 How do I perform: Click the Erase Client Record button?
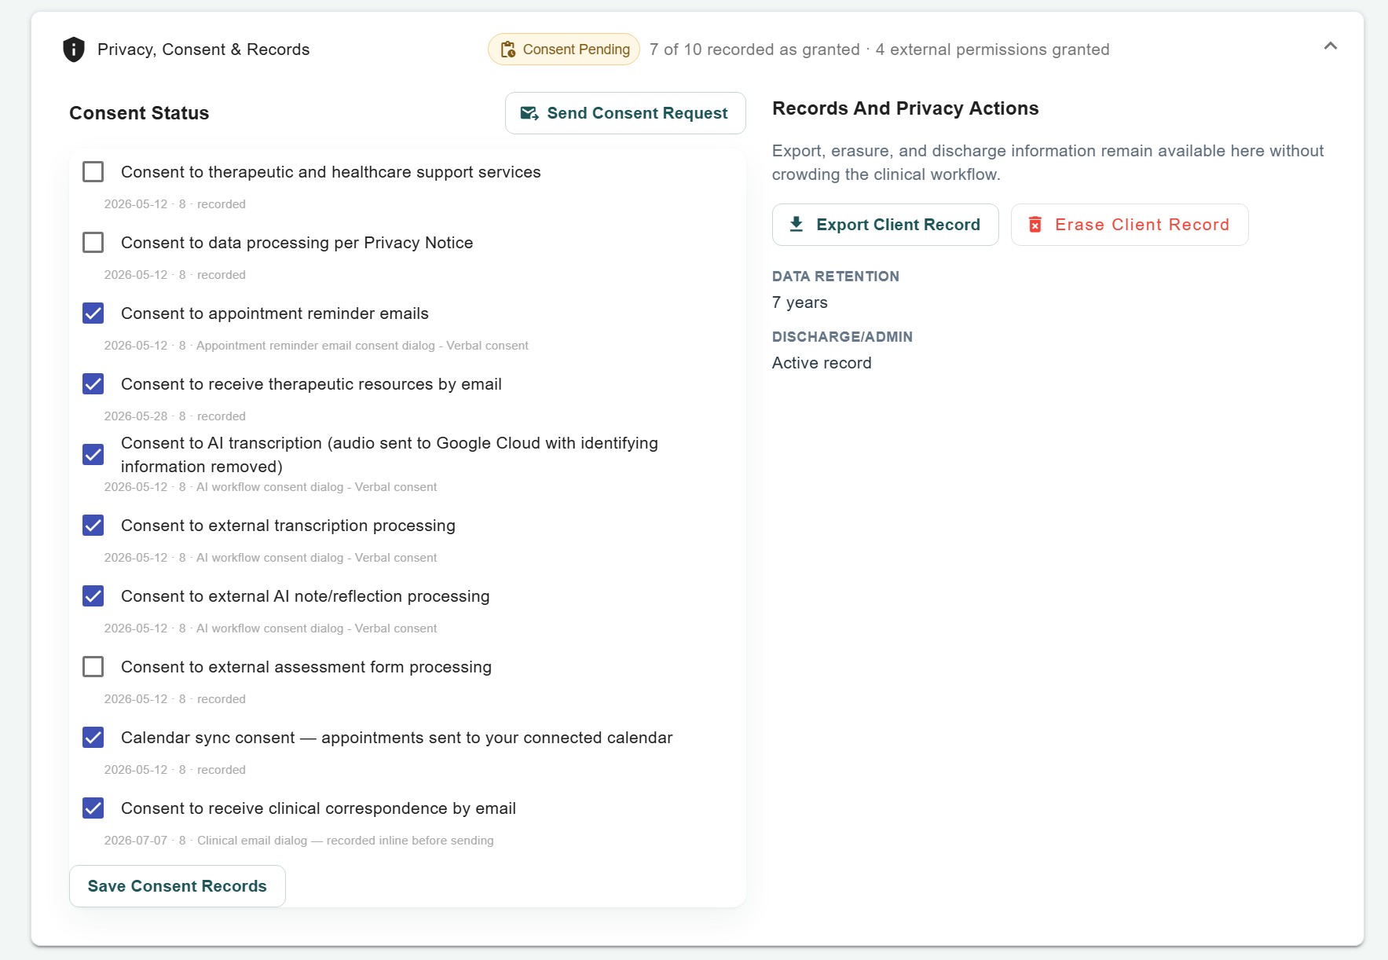coord(1130,225)
